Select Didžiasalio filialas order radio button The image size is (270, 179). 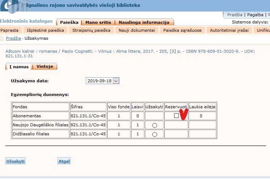[155, 134]
